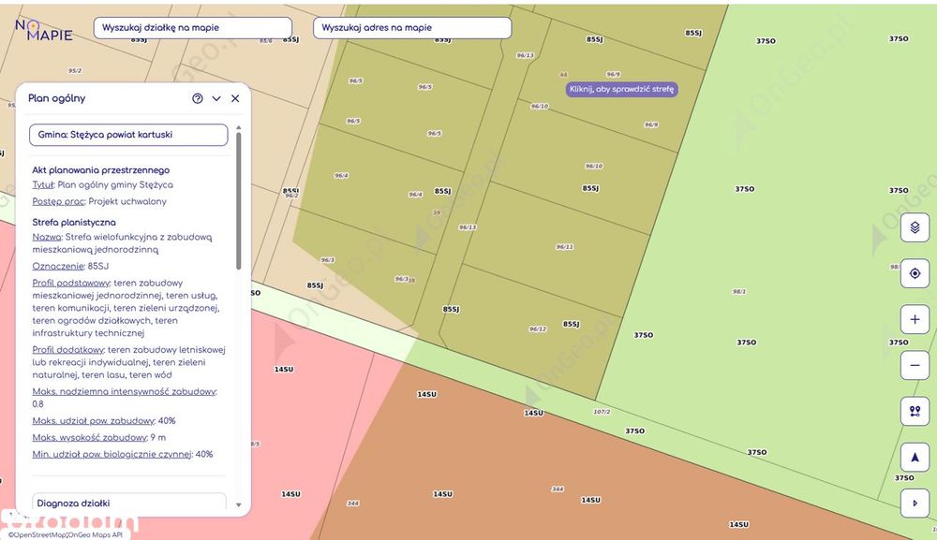Click Maks. wysokość zabudowy link
This screenshot has width=937, height=540.
point(90,437)
